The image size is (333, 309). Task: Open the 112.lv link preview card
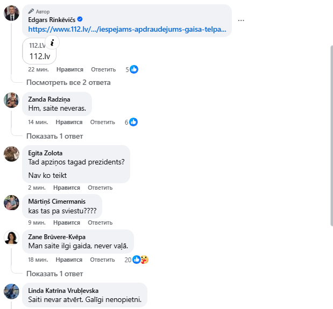point(39,52)
